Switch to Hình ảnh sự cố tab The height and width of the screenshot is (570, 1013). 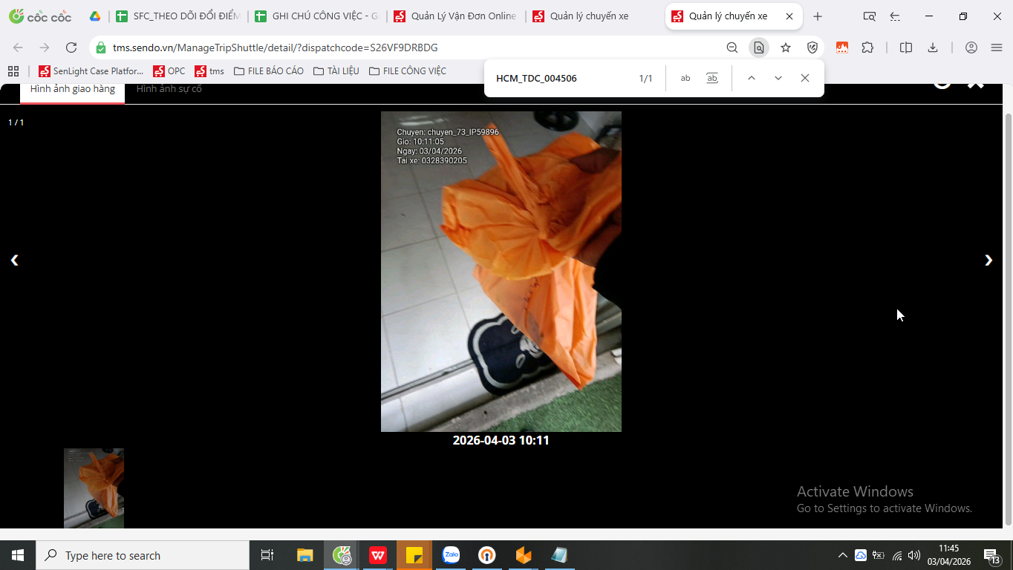tap(169, 89)
